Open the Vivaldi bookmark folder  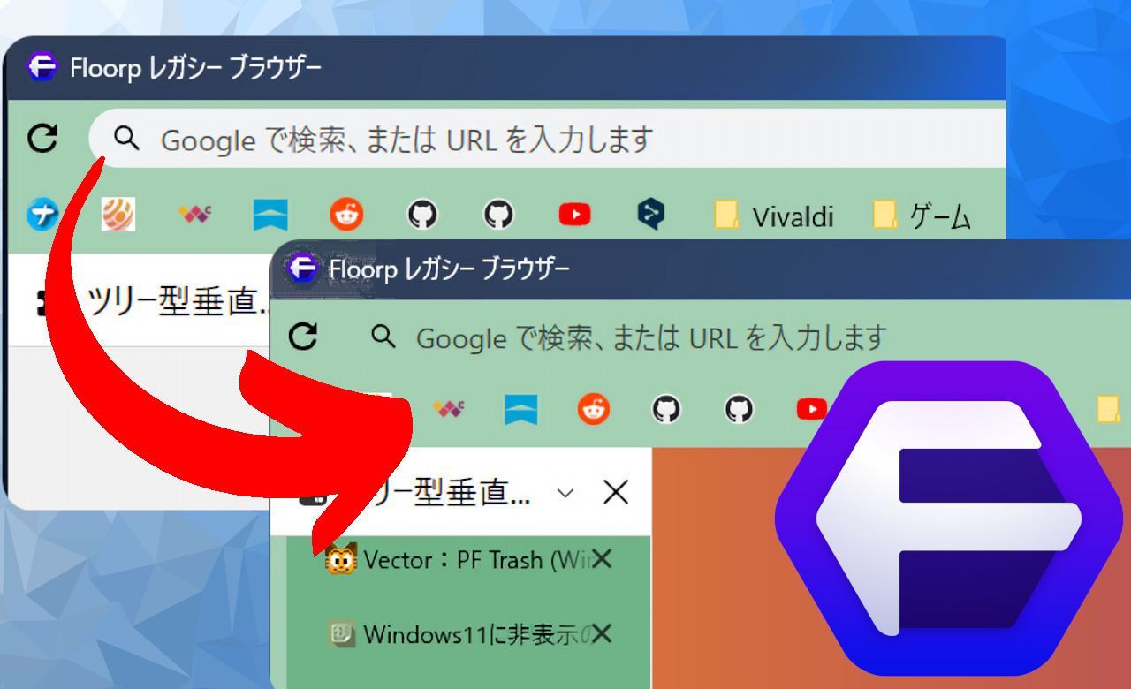coord(774,216)
